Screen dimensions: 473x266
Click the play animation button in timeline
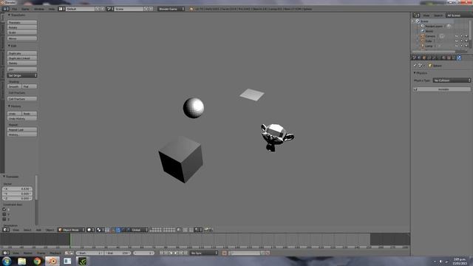[176, 253]
